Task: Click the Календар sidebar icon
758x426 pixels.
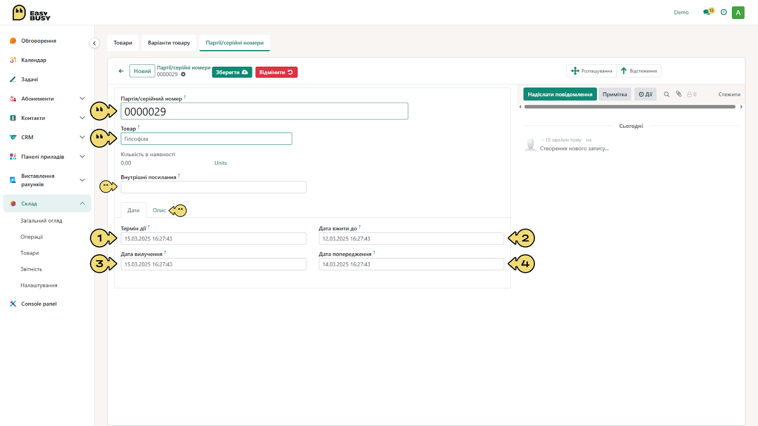Action: (13, 60)
